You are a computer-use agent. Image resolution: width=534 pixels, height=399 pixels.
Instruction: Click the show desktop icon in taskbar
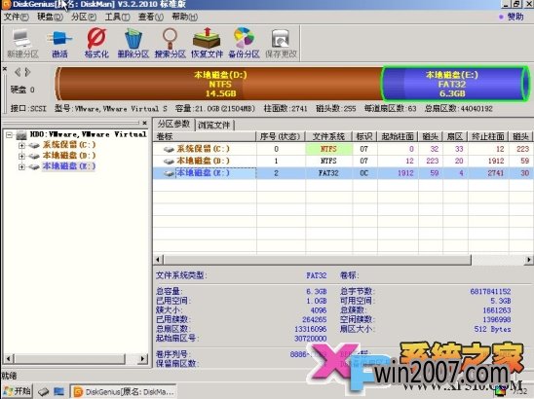click(x=58, y=391)
